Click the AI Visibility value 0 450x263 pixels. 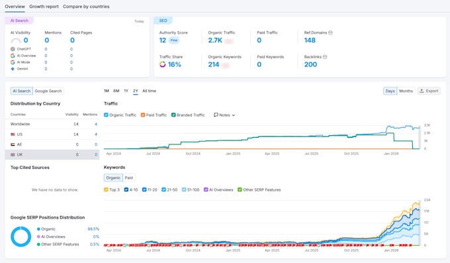point(26,40)
